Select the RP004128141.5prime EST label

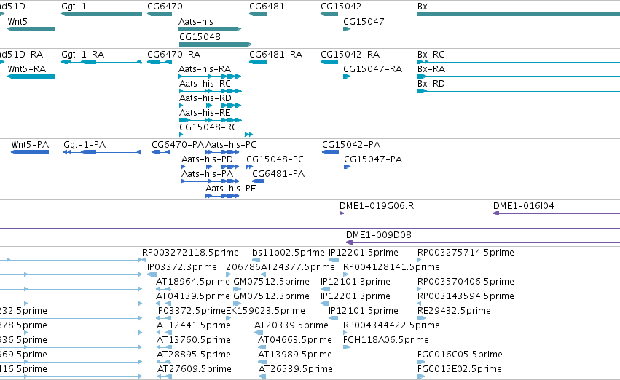click(391, 267)
